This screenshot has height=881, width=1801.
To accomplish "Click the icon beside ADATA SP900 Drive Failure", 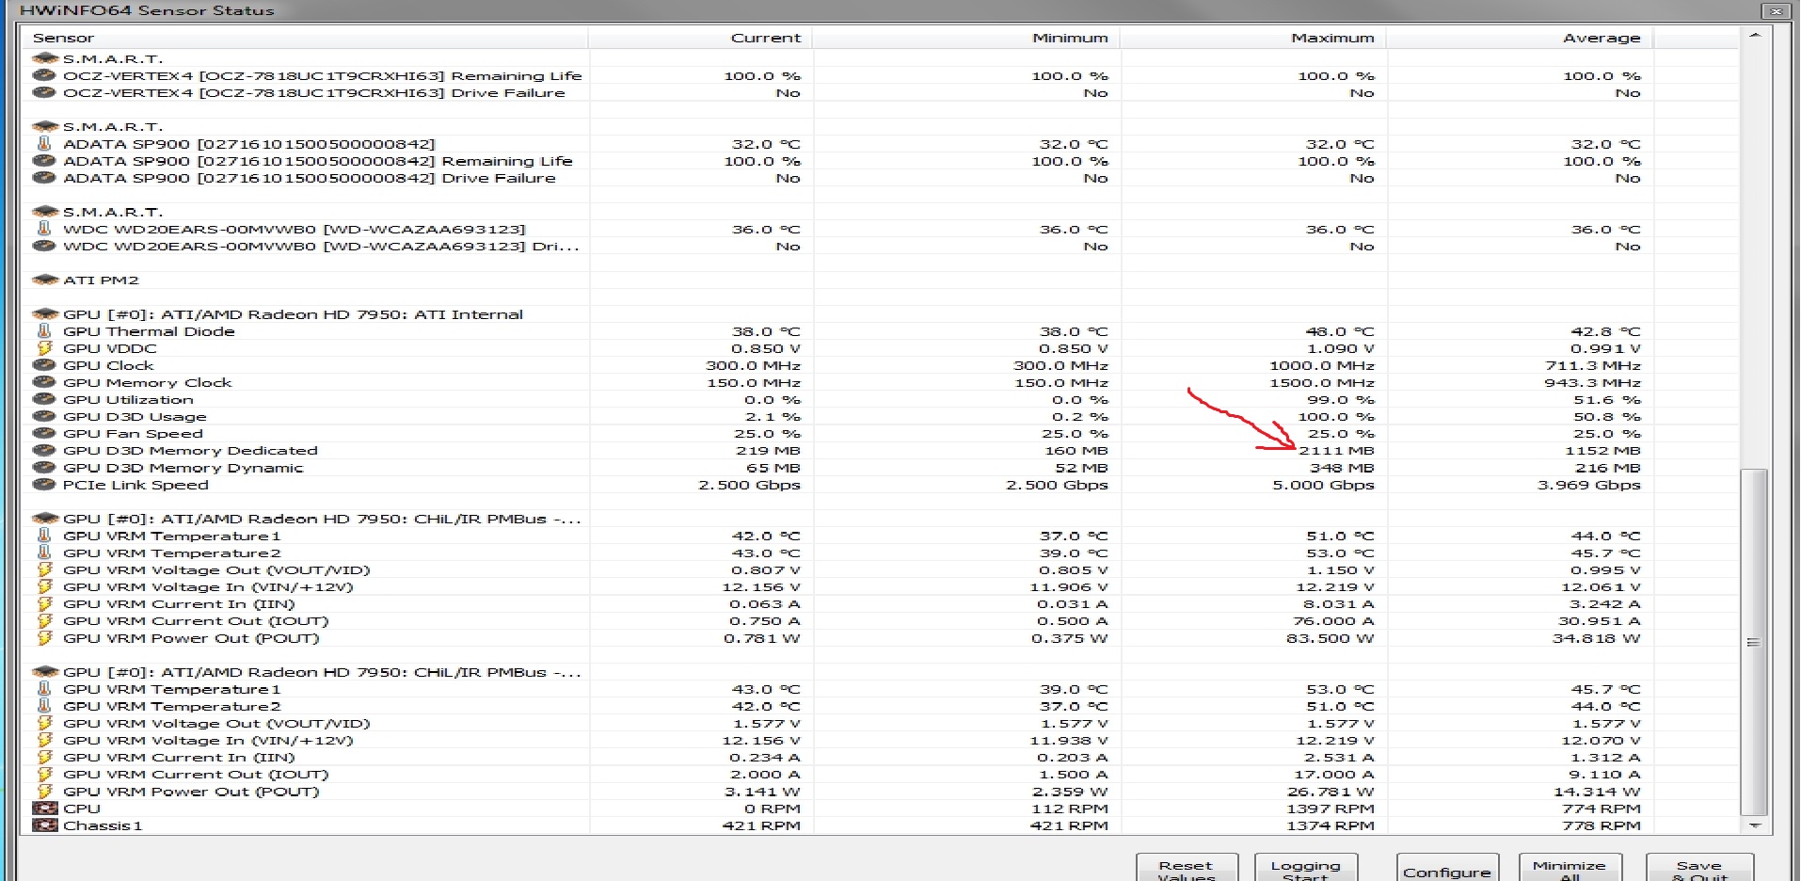I will coord(43,178).
